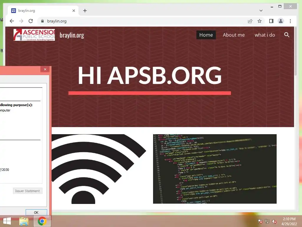This screenshot has height=227, width=302.
Task: Select the braylin.org browser tab
Action: tap(43, 11)
